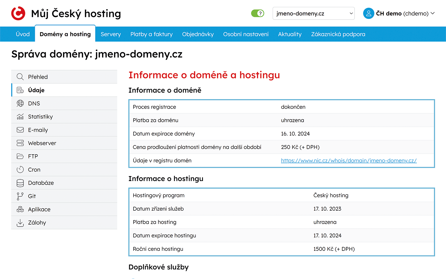
Task: Click the Zálohy download icon
Action: (x=20, y=223)
